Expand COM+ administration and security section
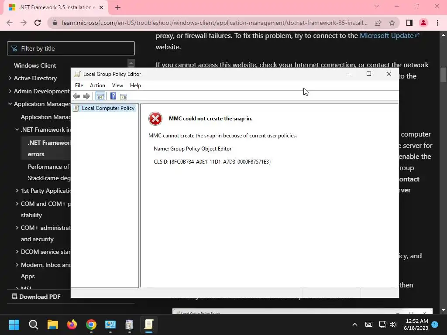The height and width of the screenshot is (335, 447). [17, 228]
